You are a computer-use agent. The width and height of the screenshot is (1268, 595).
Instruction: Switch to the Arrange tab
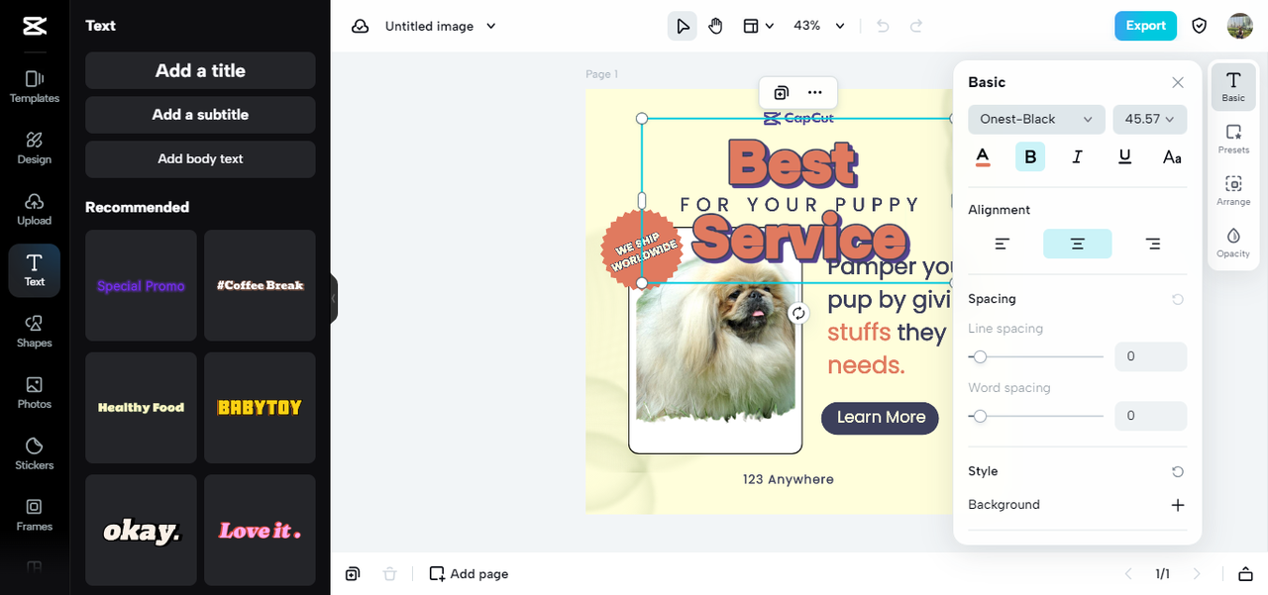click(x=1233, y=191)
